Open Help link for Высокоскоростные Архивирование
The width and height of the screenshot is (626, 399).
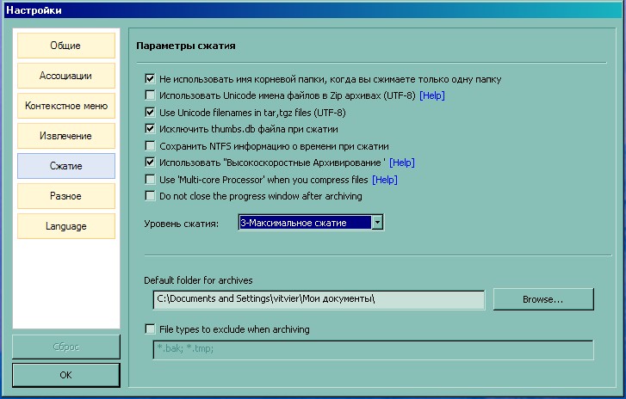(x=402, y=163)
